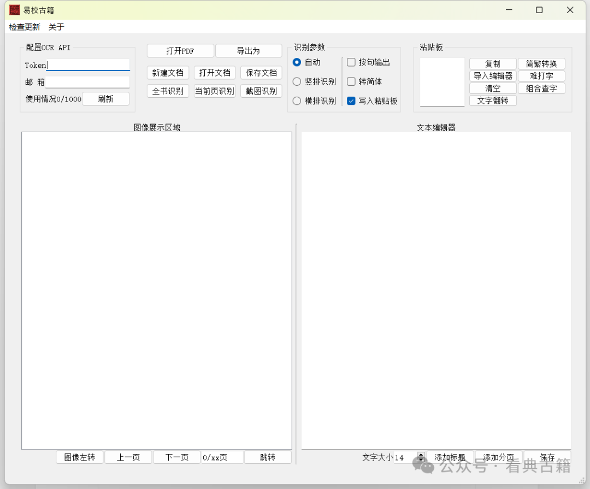Viewport: 590px width, 489px height.
Task: Uncheck the 写入粘贴板 checkbox
Action: (x=351, y=101)
